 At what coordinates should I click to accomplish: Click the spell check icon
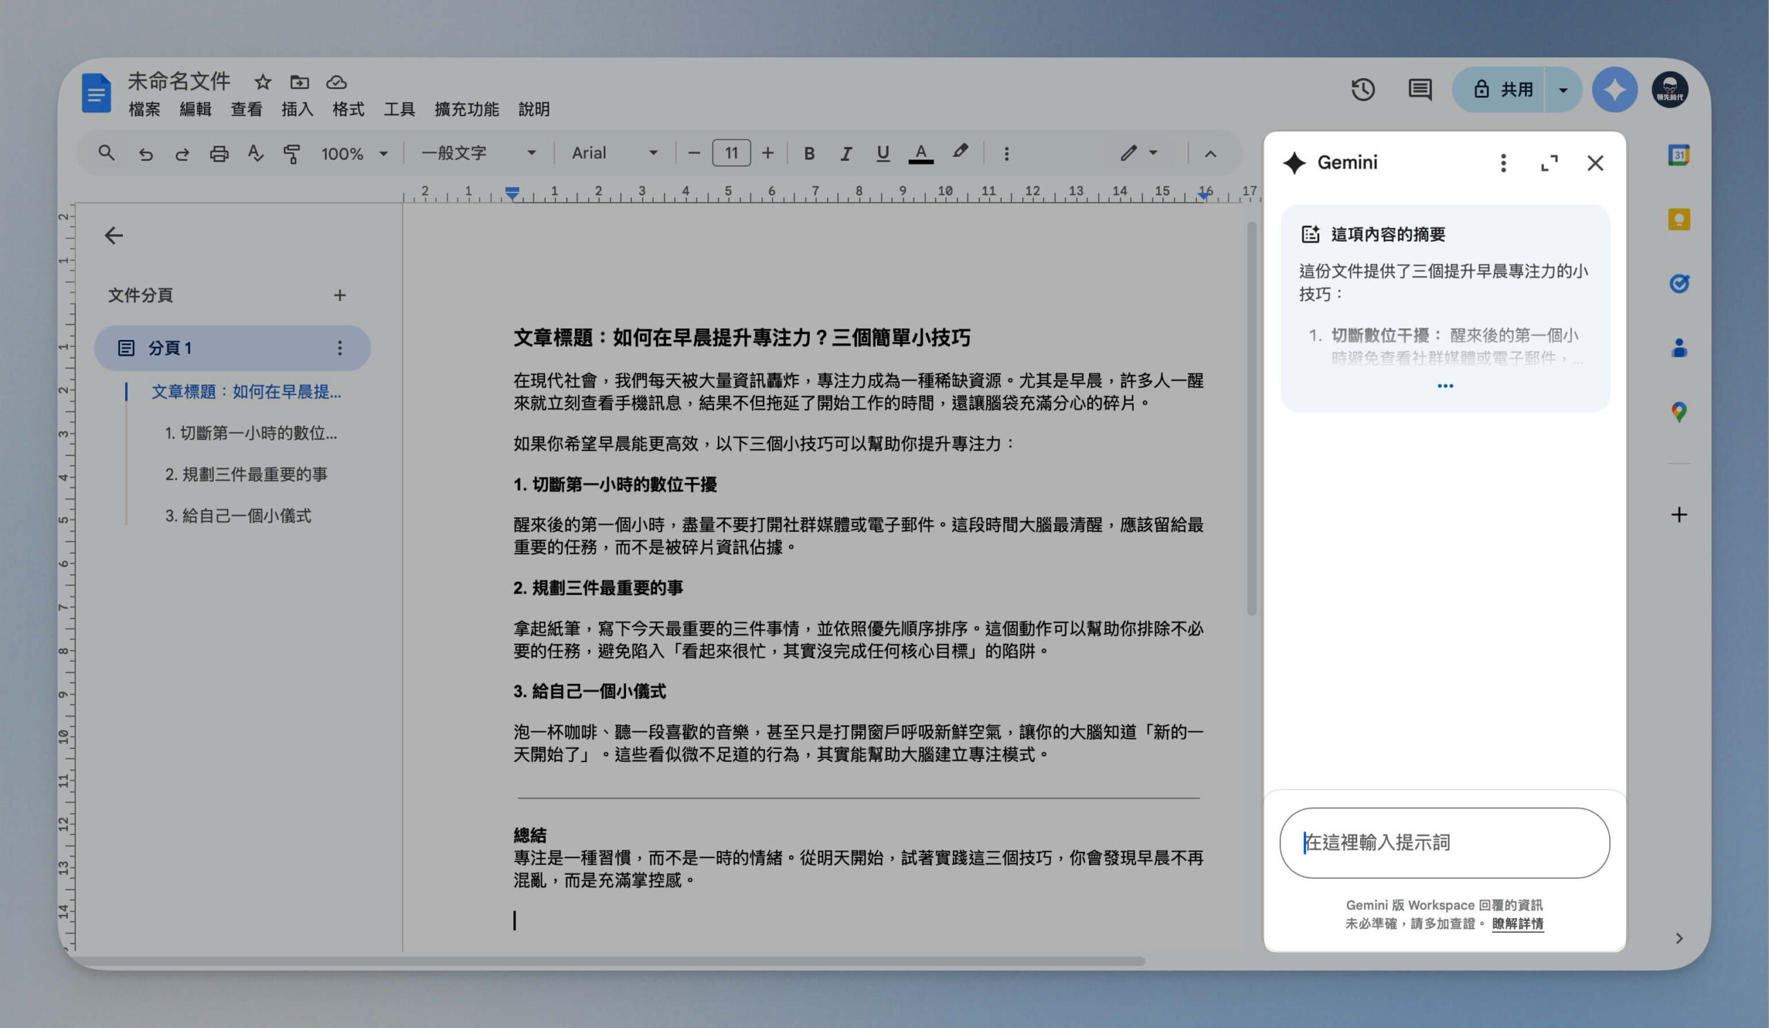tap(256, 153)
